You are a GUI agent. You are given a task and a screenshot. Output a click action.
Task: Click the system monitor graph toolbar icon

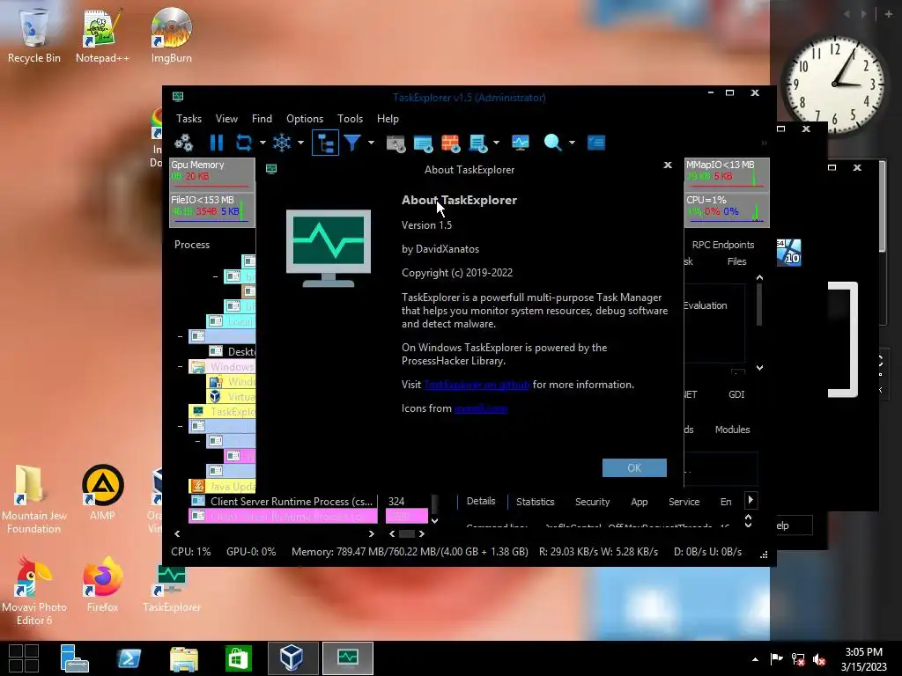521,143
